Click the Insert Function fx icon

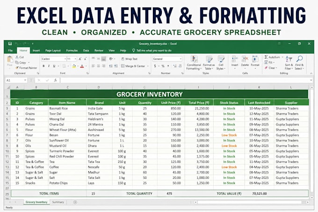coord(55,80)
